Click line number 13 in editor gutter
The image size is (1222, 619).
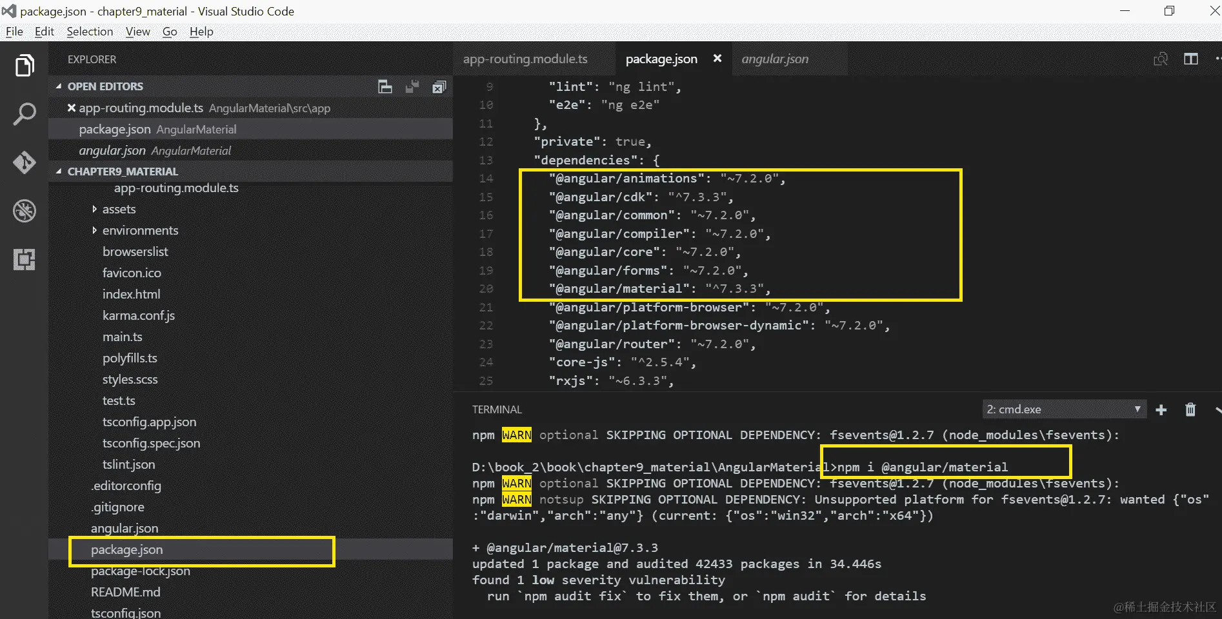click(x=486, y=160)
